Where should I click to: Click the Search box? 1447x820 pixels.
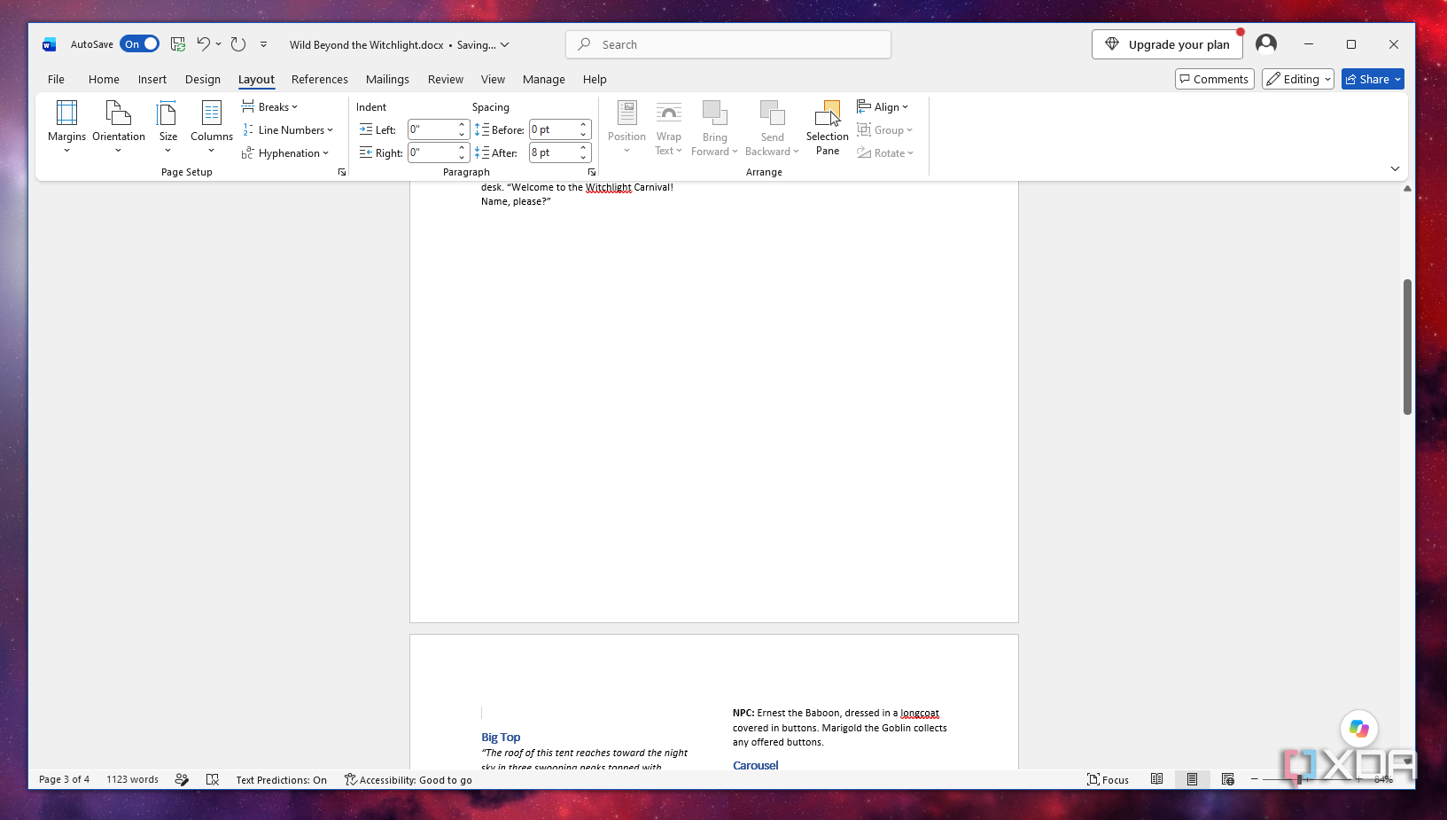(728, 44)
